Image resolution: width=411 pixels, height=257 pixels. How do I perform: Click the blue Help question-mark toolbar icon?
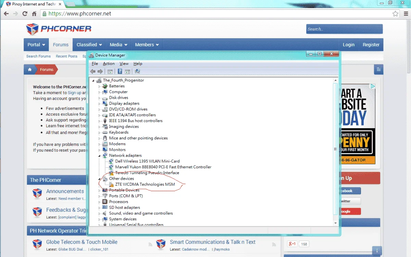[x=120, y=71]
